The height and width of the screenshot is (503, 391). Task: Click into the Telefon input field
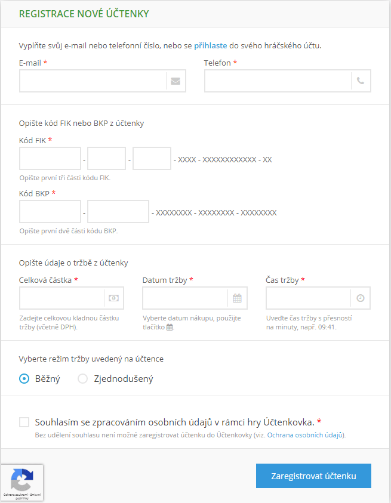(278, 81)
